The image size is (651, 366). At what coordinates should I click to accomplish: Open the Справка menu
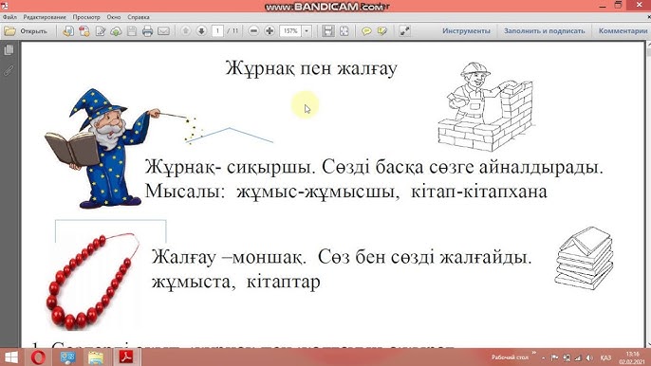[x=139, y=17]
